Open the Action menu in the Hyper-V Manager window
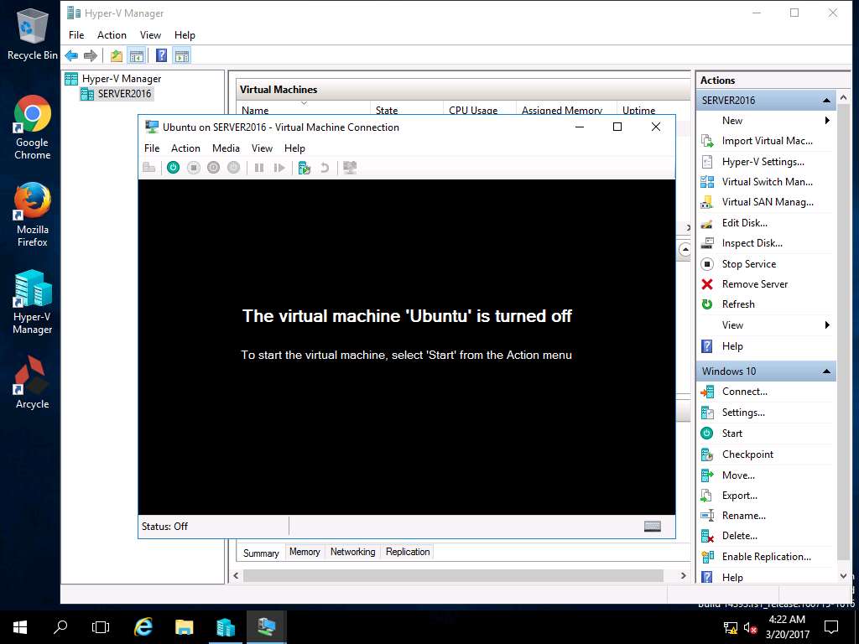Viewport: 859px width, 644px height. pos(112,35)
